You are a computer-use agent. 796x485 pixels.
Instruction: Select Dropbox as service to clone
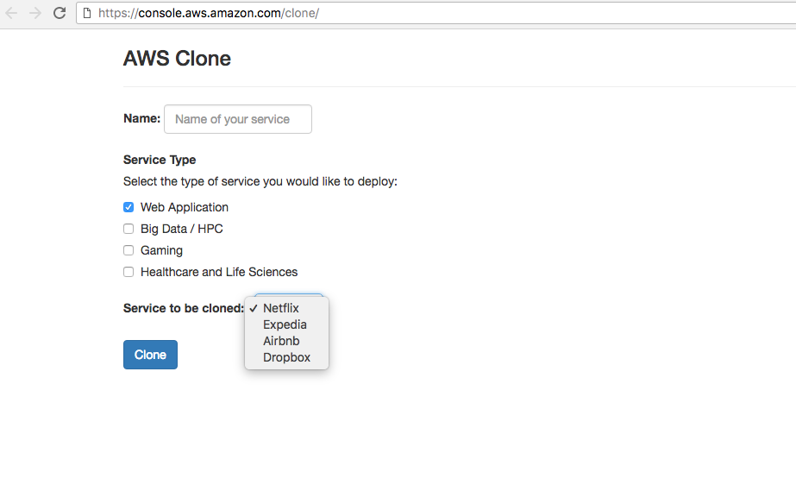click(286, 357)
